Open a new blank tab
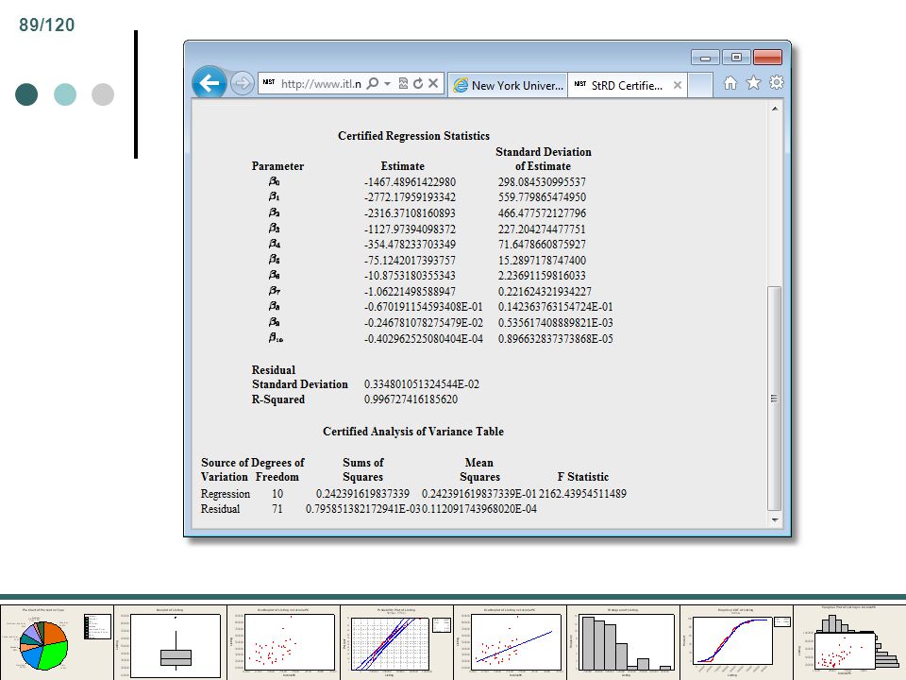Image resolution: width=906 pixels, height=680 pixels. pyautogui.click(x=700, y=86)
